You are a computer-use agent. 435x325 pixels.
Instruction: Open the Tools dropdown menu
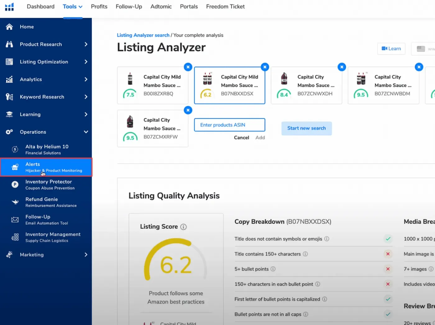(x=73, y=7)
